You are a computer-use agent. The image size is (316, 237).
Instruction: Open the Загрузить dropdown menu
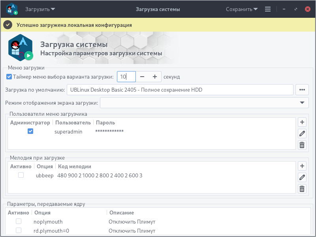[x=40, y=9]
